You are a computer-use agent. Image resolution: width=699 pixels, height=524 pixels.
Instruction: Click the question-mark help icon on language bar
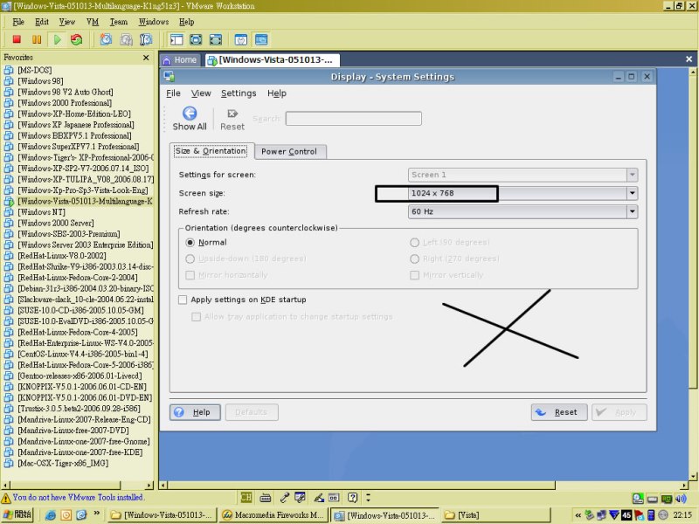click(353, 497)
